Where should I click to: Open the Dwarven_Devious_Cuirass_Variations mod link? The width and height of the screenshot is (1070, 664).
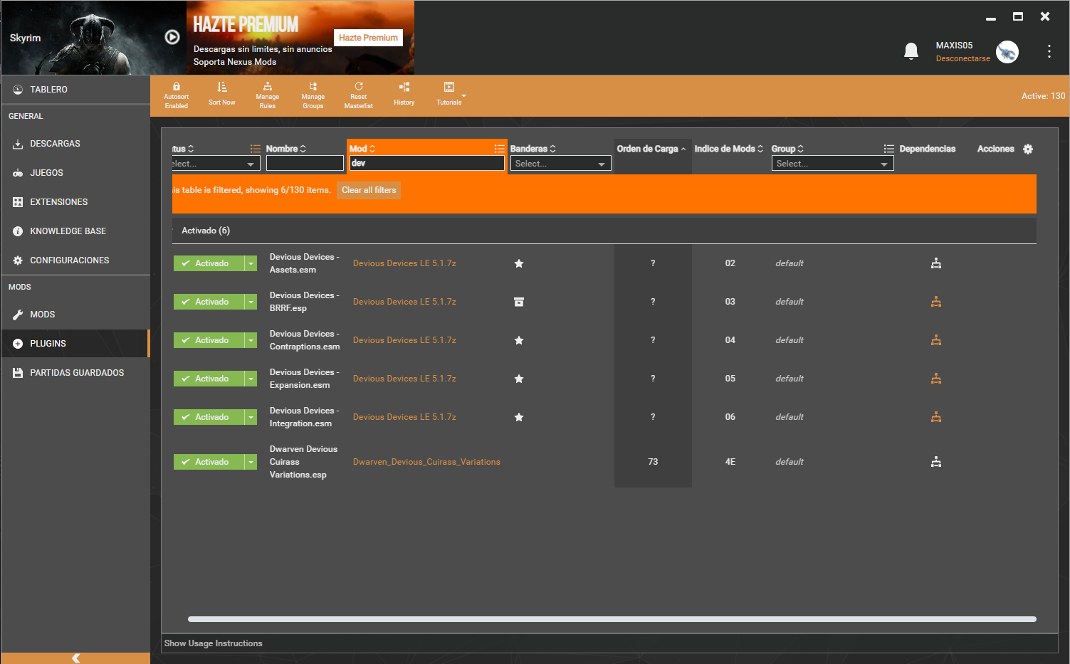click(x=426, y=462)
